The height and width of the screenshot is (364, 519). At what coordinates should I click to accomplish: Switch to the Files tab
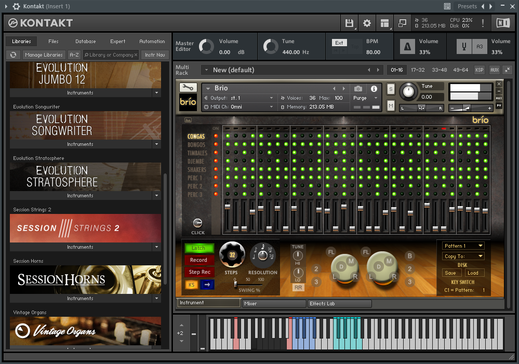click(x=54, y=42)
